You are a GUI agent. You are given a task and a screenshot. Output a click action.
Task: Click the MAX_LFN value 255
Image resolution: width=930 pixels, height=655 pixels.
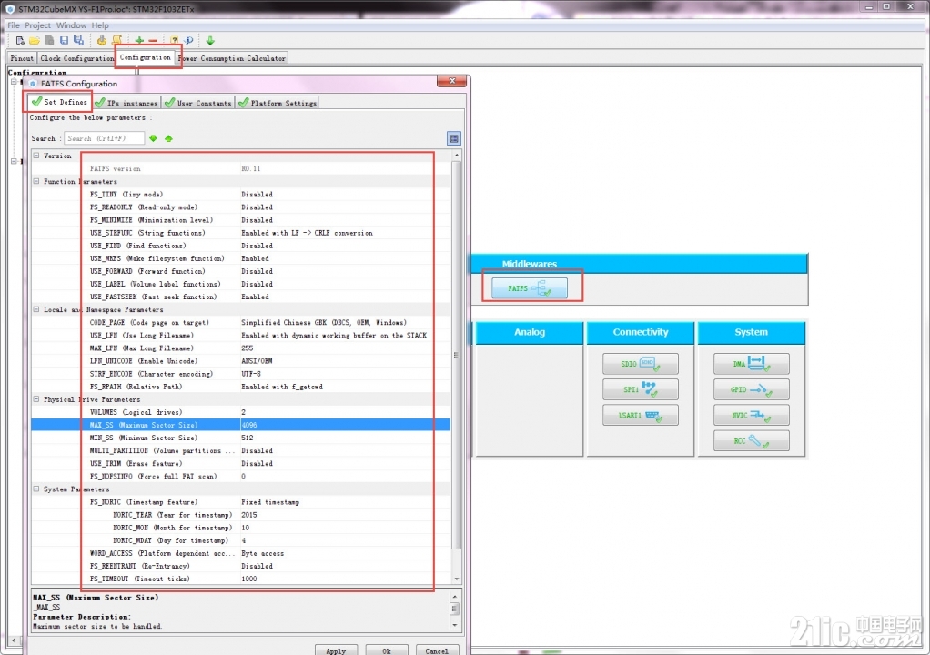(248, 348)
